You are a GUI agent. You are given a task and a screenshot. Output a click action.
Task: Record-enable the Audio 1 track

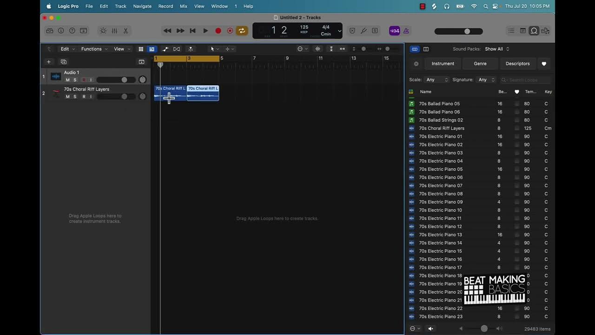[84, 80]
